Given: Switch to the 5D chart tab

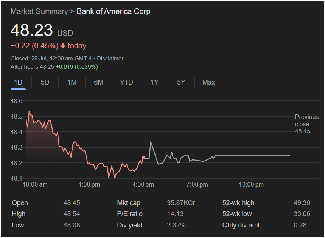Looking at the screenshot, I should pos(45,82).
